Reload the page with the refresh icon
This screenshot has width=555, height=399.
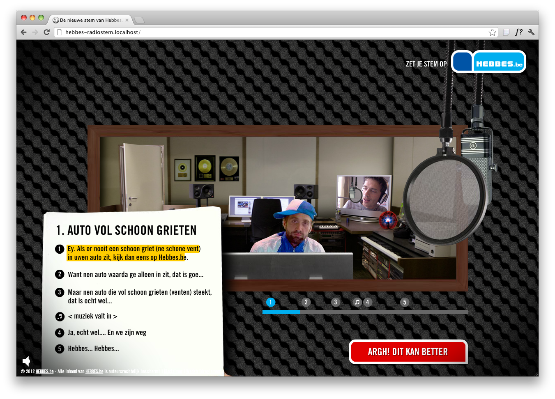pos(46,32)
